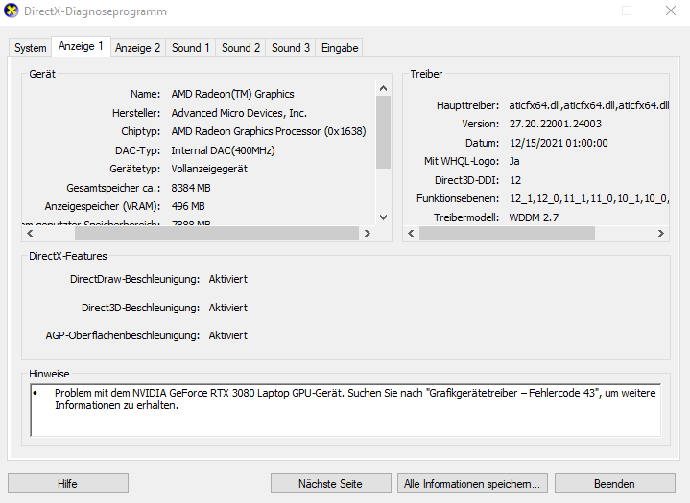Click the VRAM value 496 MB
690x503 pixels.
click(188, 206)
